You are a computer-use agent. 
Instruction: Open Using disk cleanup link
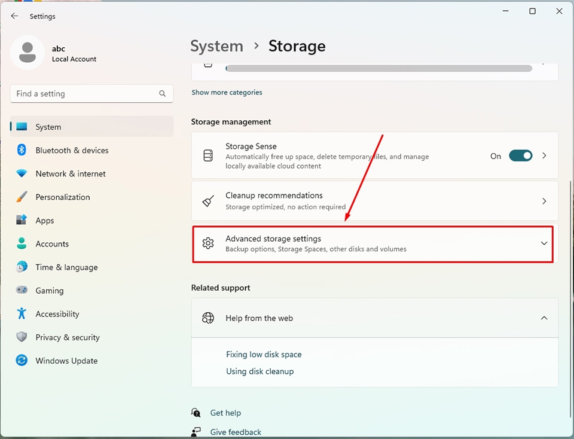point(259,371)
